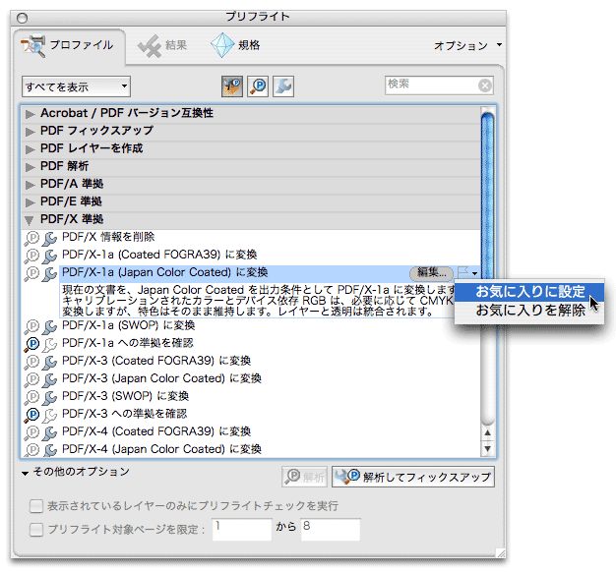The image size is (616, 572).
Task: Open the オプション menu
Action: (467, 46)
